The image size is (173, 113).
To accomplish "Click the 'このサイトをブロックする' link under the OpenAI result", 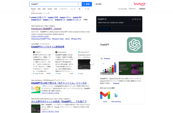I will 40,36.
